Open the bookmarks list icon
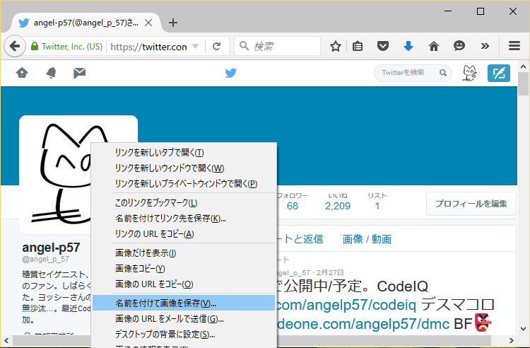 coord(358,46)
